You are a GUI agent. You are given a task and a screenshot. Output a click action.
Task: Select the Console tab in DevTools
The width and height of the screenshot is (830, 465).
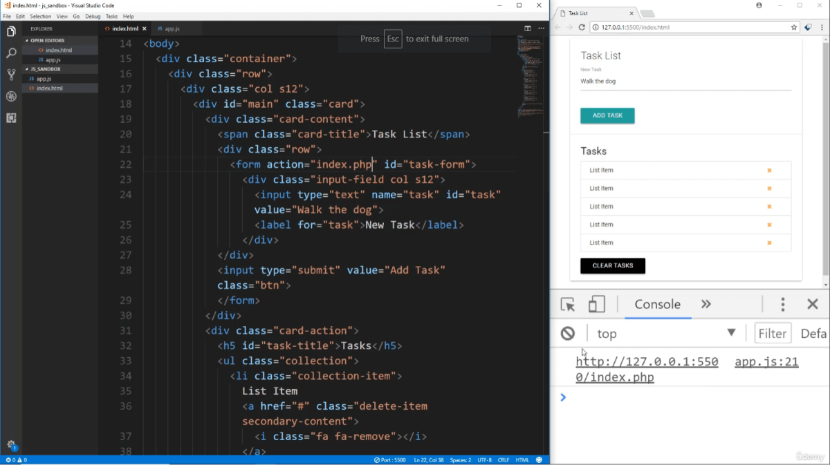pos(657,304)
